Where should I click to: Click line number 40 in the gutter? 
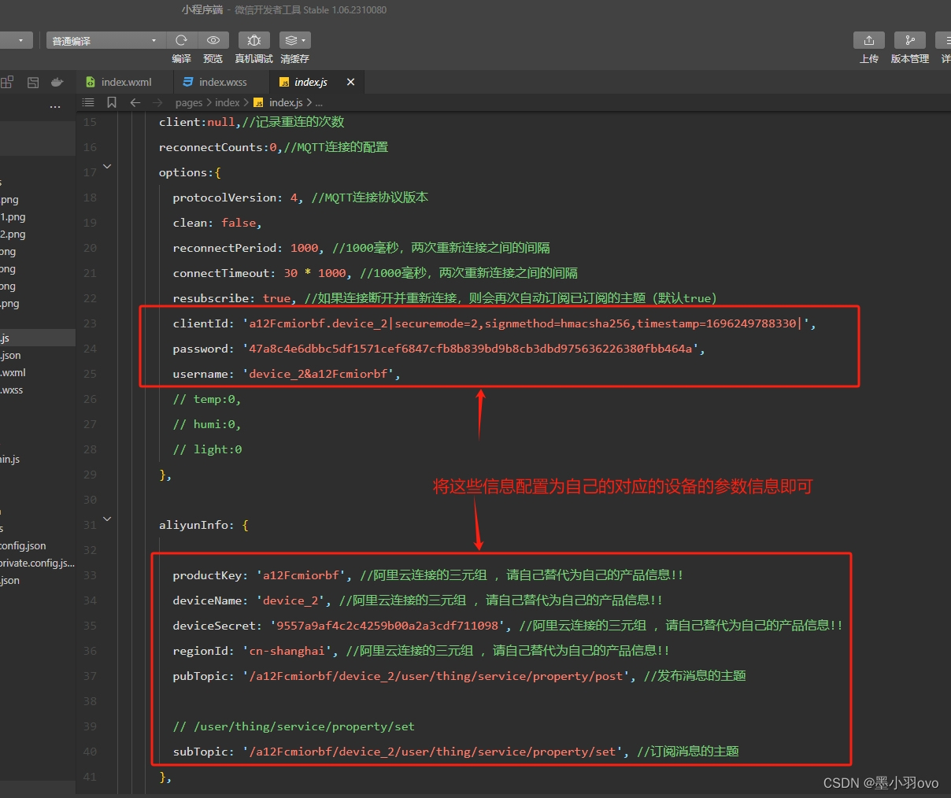point(90,752)
